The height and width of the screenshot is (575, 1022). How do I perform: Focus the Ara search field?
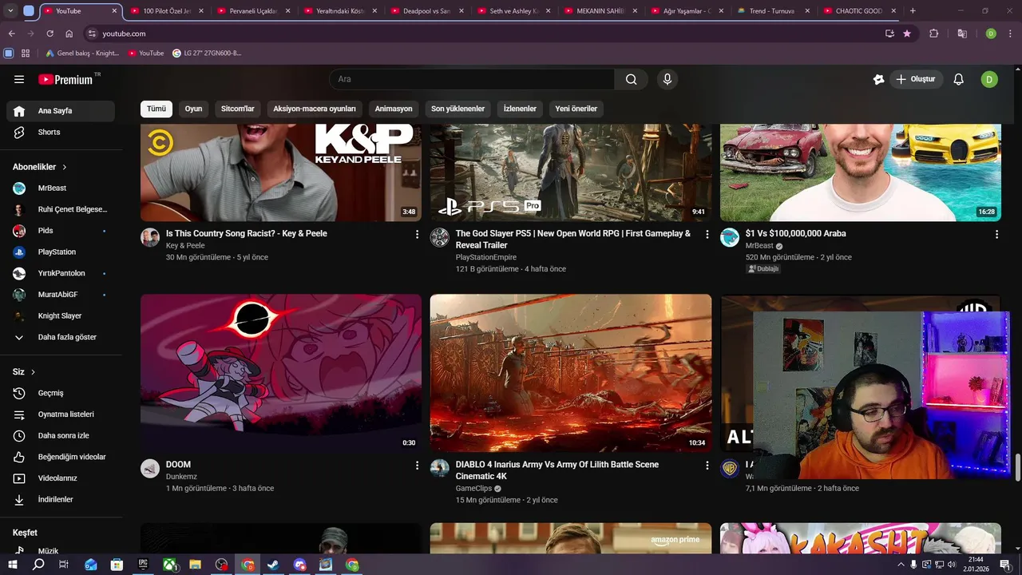coord(472,79)
